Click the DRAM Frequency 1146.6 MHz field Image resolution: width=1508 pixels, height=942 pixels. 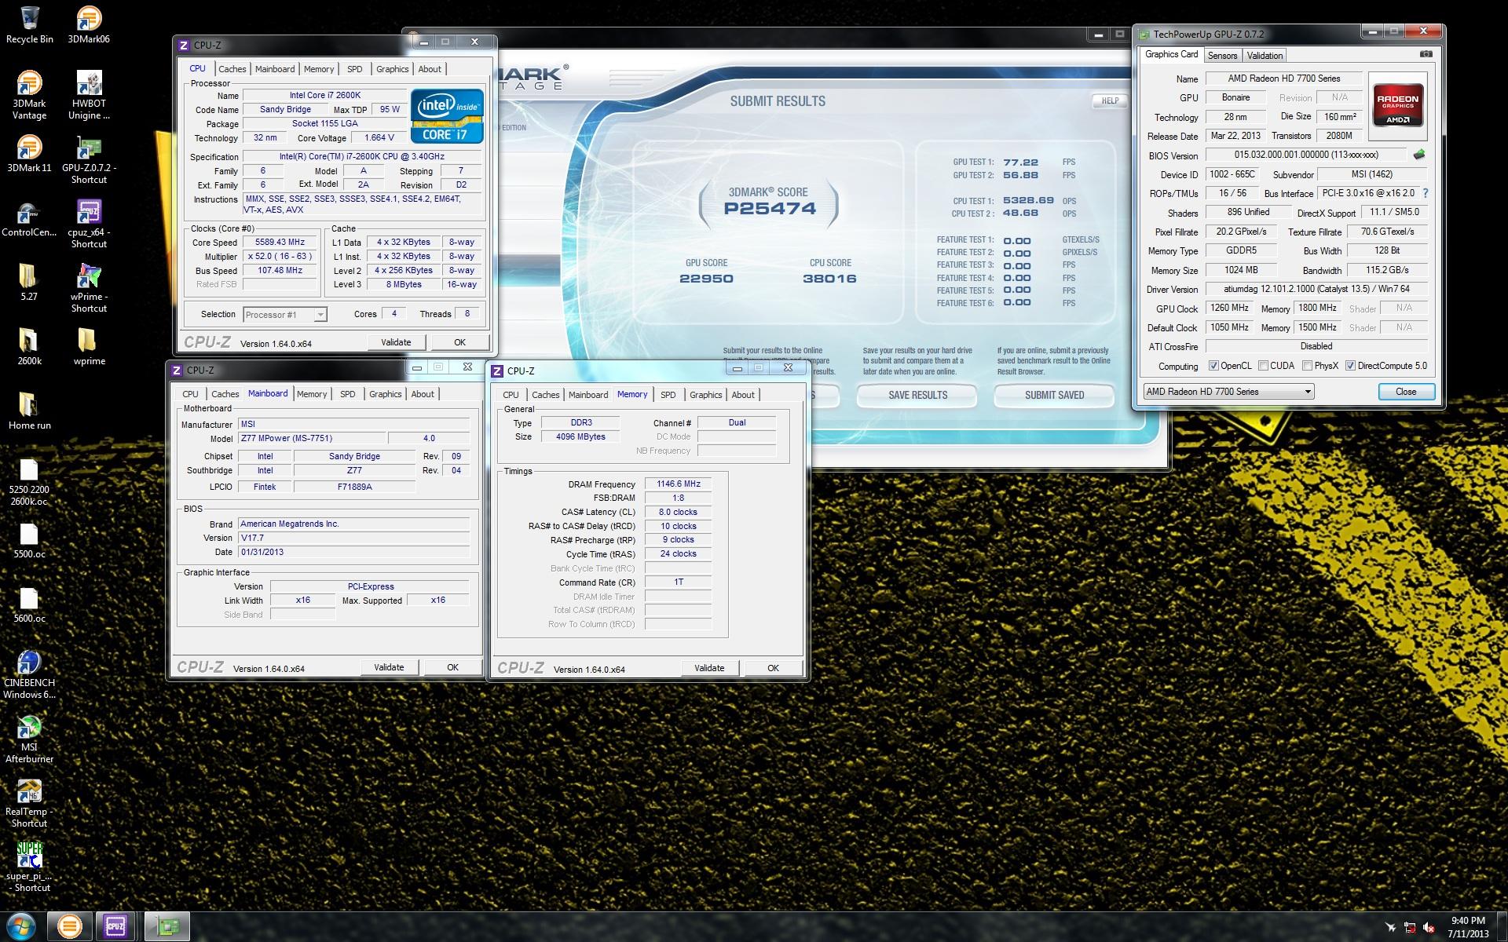tap(678, 484)
